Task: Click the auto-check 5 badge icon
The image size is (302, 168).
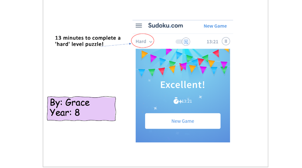Action: (x=186, y=42)
